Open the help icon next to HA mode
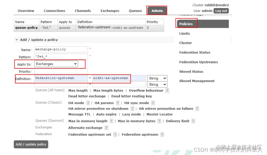 (88, 103)
